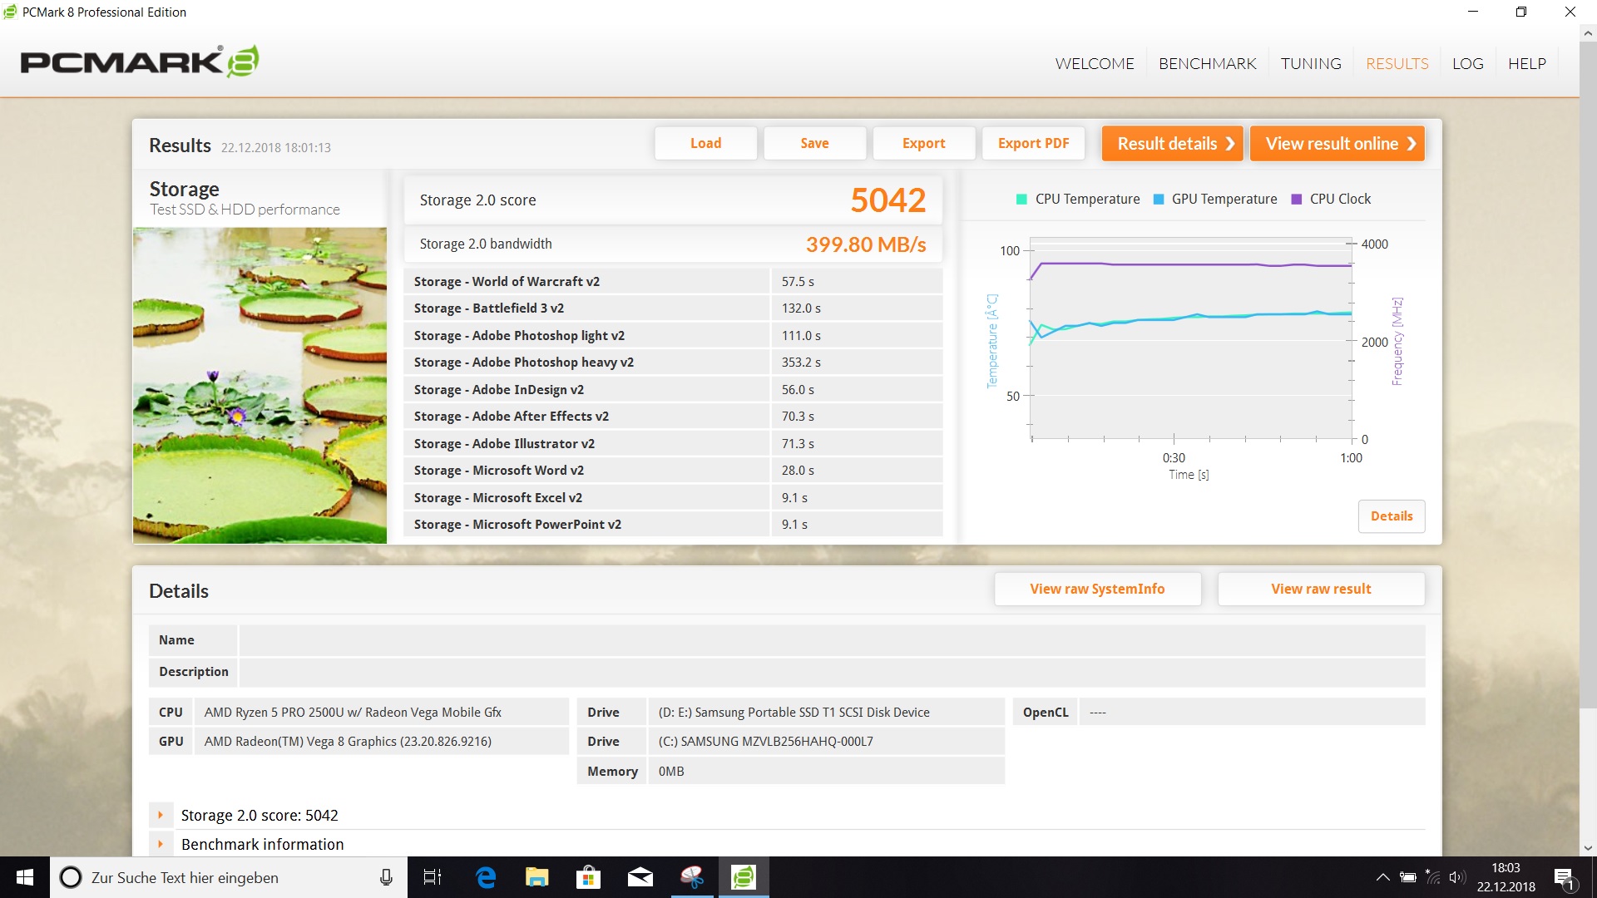Click View result online button
1597x898 pixels.
[x=1337, y=144]
